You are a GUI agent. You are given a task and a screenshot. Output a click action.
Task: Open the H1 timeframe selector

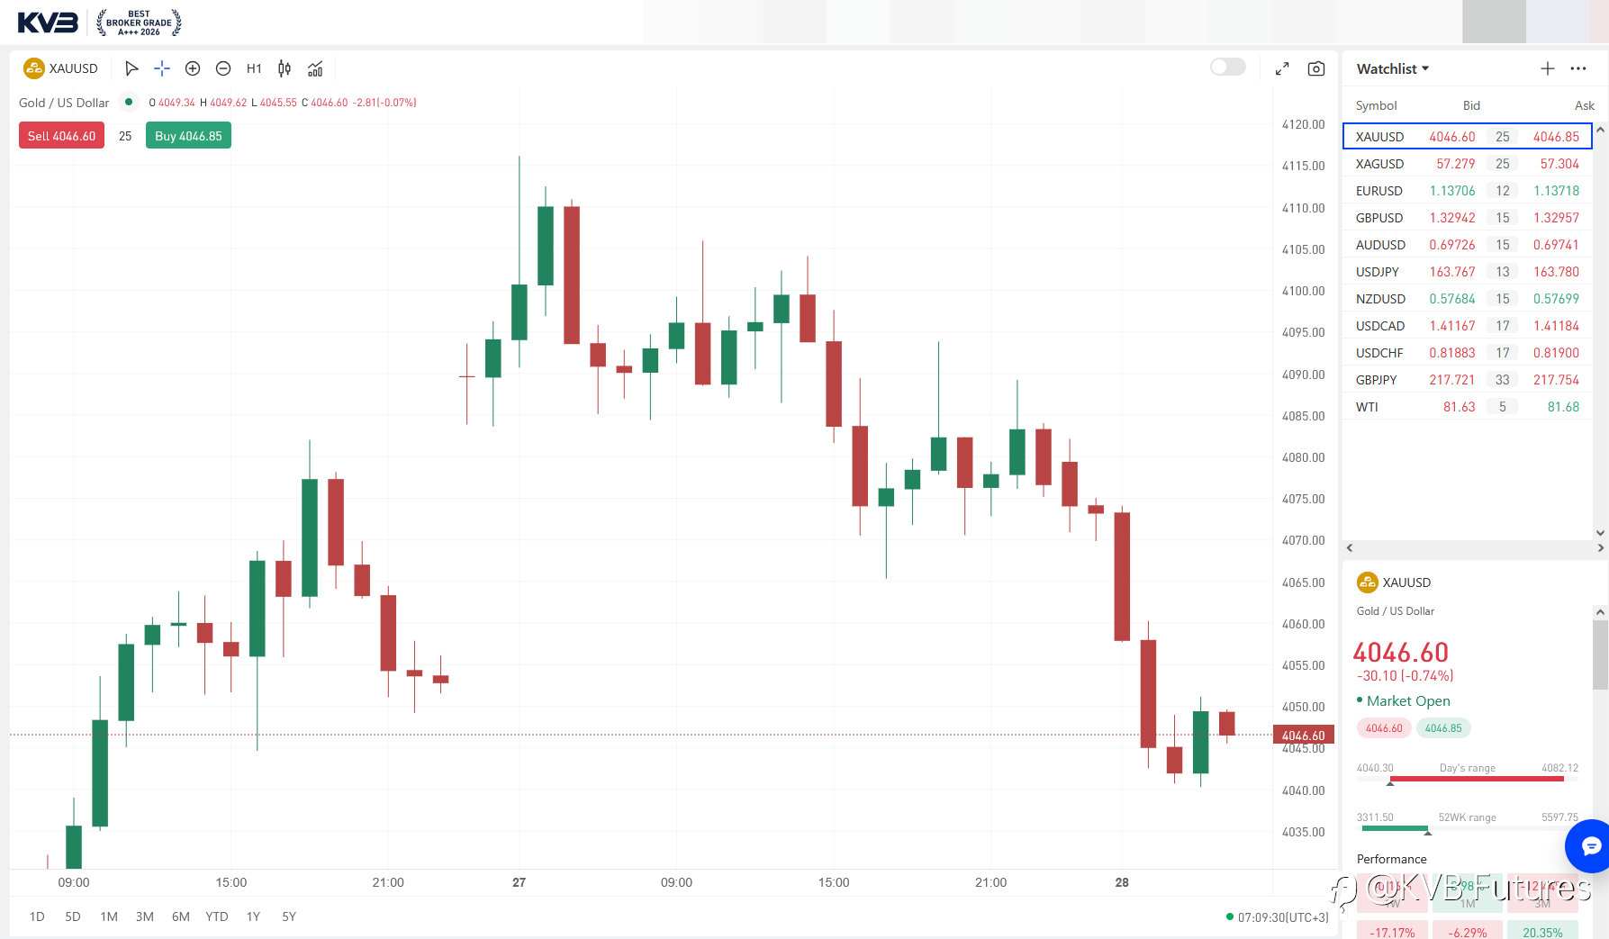click(x=254, y=68)
